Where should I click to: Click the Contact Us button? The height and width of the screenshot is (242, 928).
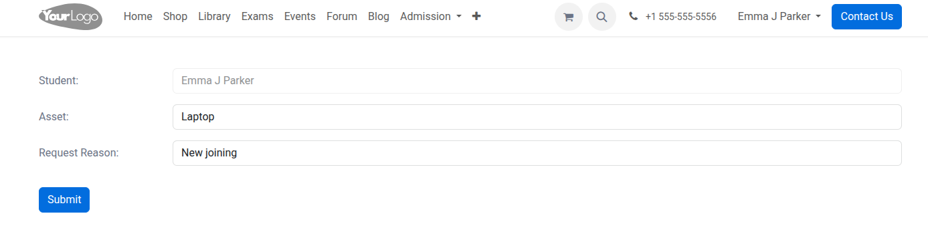[x=866, y=17]
